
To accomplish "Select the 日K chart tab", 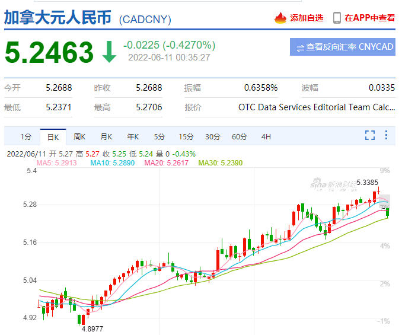I will (53, 137).
